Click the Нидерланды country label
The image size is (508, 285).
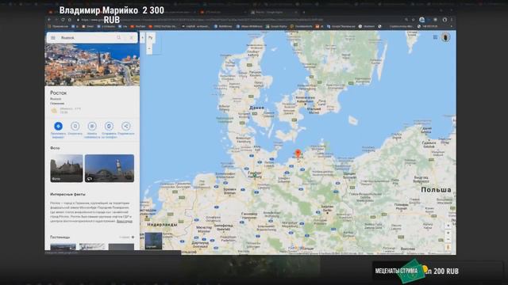(162, 224)
